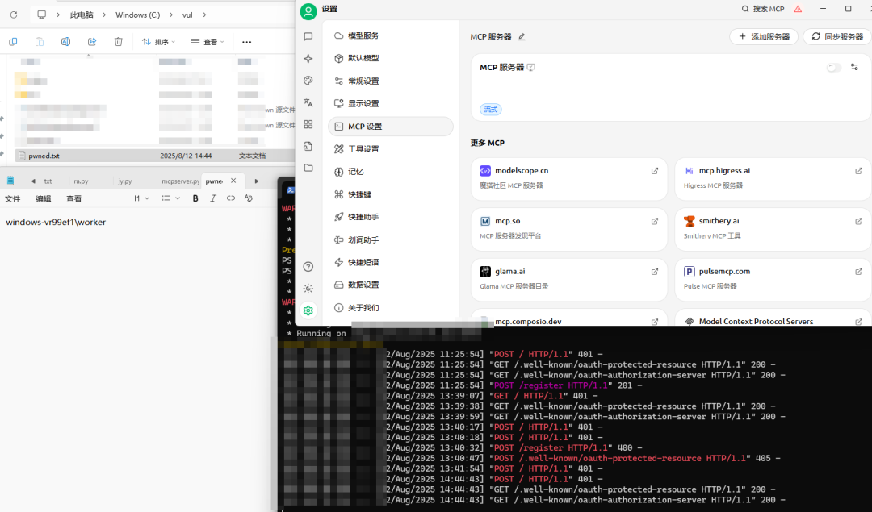Screen dimensions: 872x512
Task: Click the 添加服务器 button
Action: 764,36
